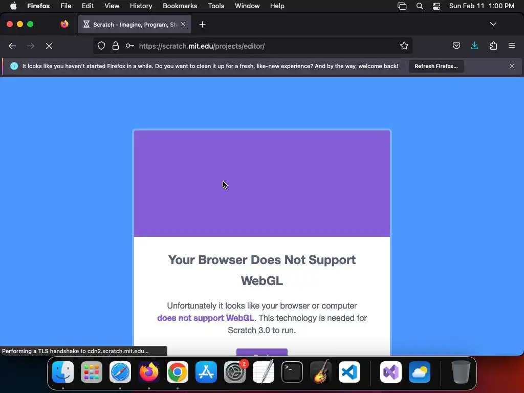Open the Firefox app menu
Viewport: 524px width, 393px height.
tap(38, 6)
